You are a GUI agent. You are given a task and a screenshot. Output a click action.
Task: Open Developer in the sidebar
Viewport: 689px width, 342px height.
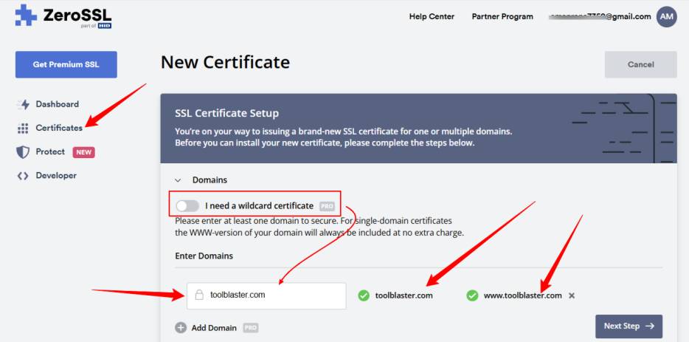tap(56, 176)
